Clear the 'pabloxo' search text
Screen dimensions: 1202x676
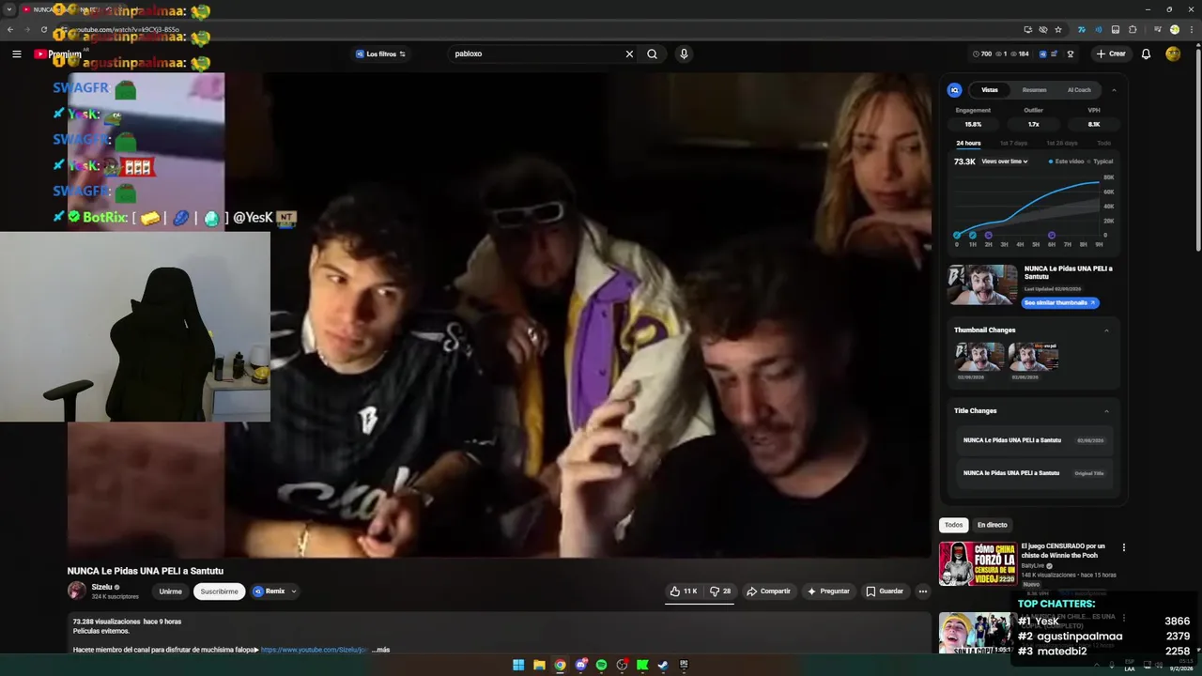click(x=629, y=54)
